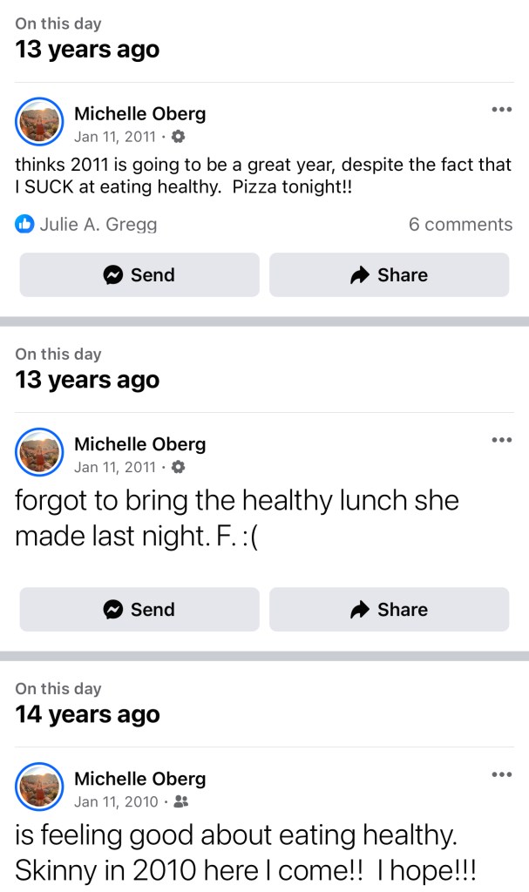The height and width of the screenshot is (892, 529).
Task: Share the forgot healthy lunch post
Action: click(389, 610)
